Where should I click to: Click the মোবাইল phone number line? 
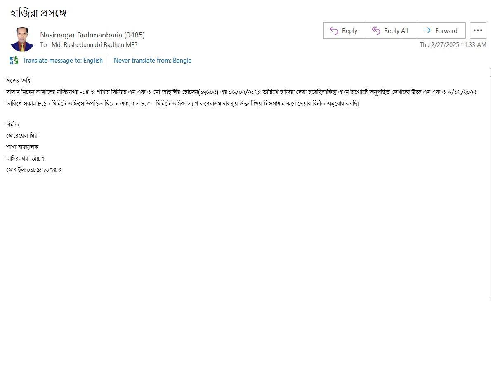point(34,170)
